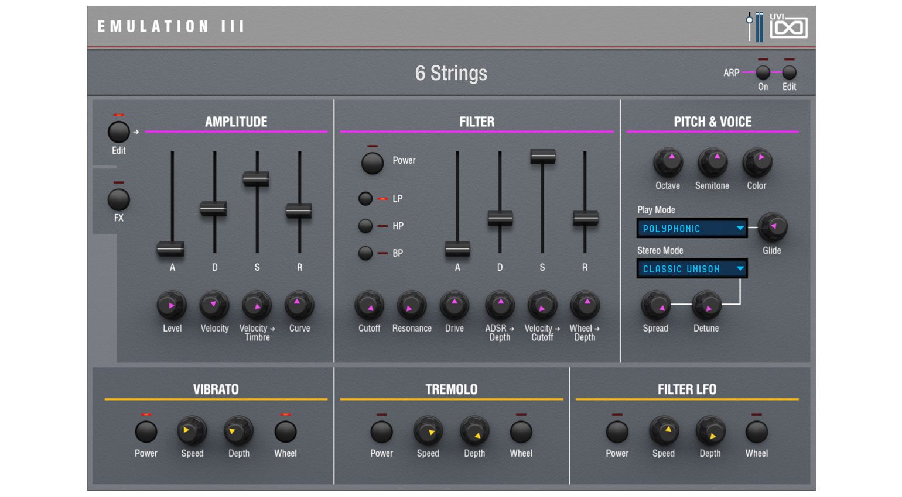
Task: Click the FILTER LFO section heading
Action: [686, 389]
